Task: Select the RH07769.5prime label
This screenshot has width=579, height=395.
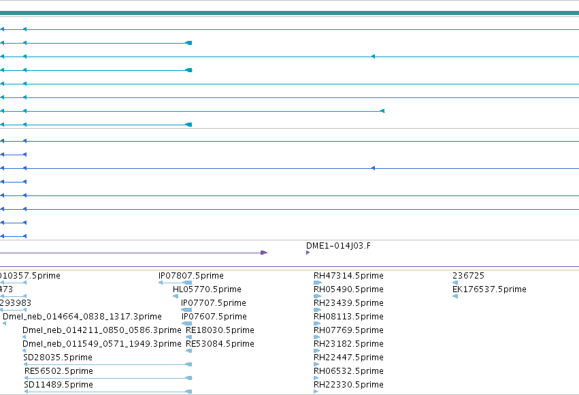Action: click(348, 330)
